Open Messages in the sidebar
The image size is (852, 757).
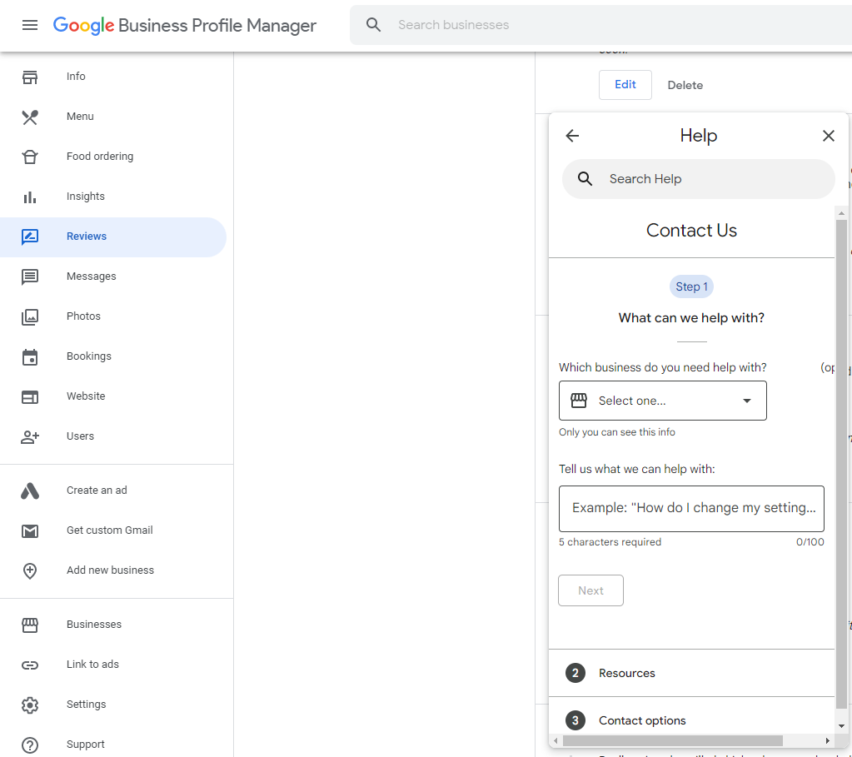[x=92, y=276]
